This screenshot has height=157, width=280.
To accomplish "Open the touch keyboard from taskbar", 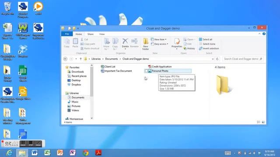I will point(228,153).
